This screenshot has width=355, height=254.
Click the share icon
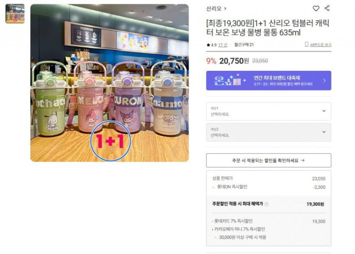[327, 8]
